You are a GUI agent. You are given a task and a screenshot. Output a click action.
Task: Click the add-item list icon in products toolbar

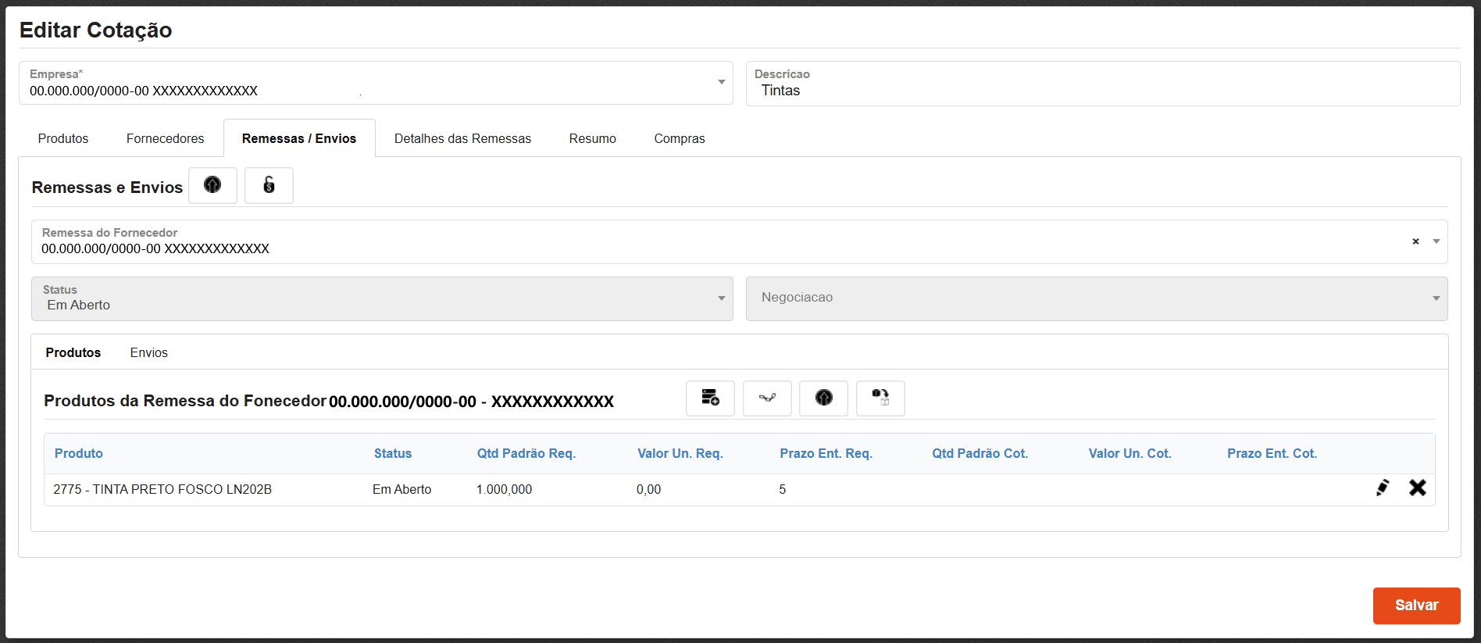710,398
